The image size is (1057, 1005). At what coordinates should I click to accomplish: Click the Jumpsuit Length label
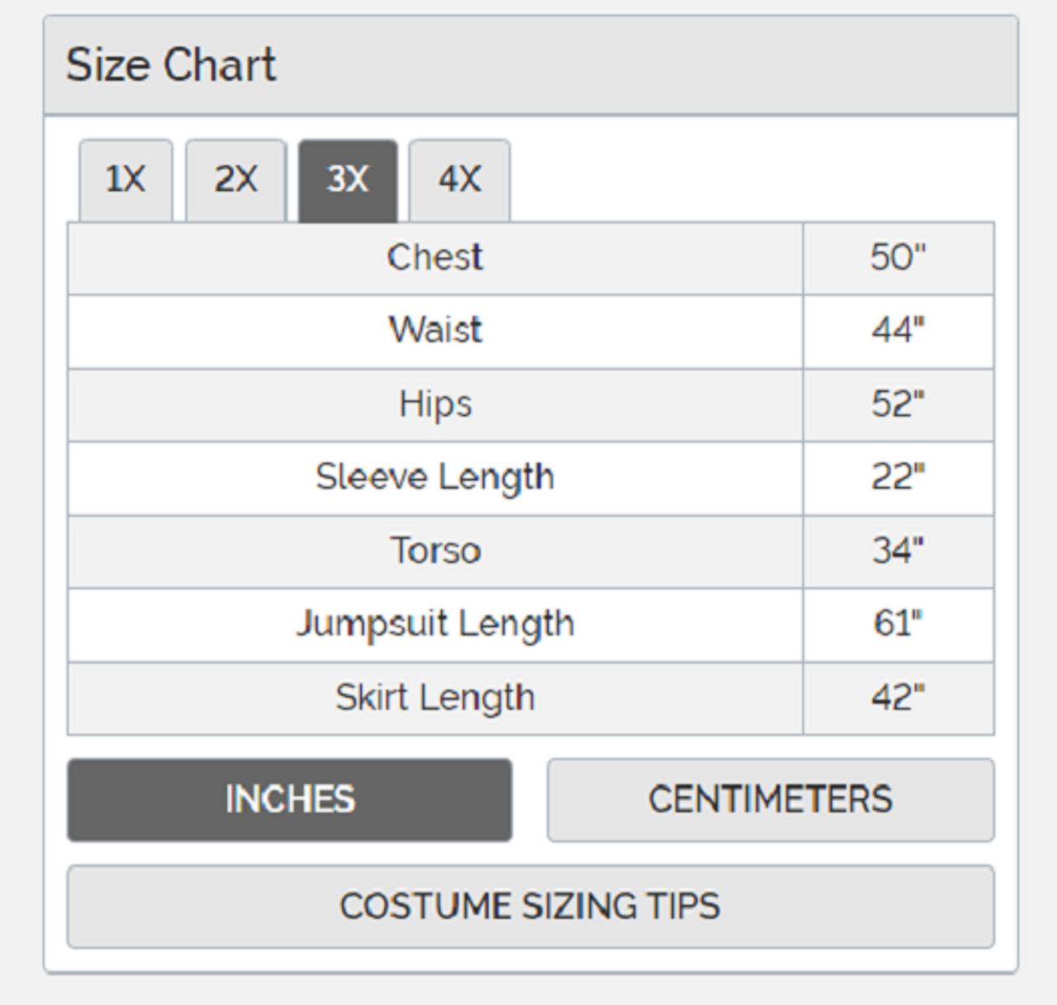[435, 624]
